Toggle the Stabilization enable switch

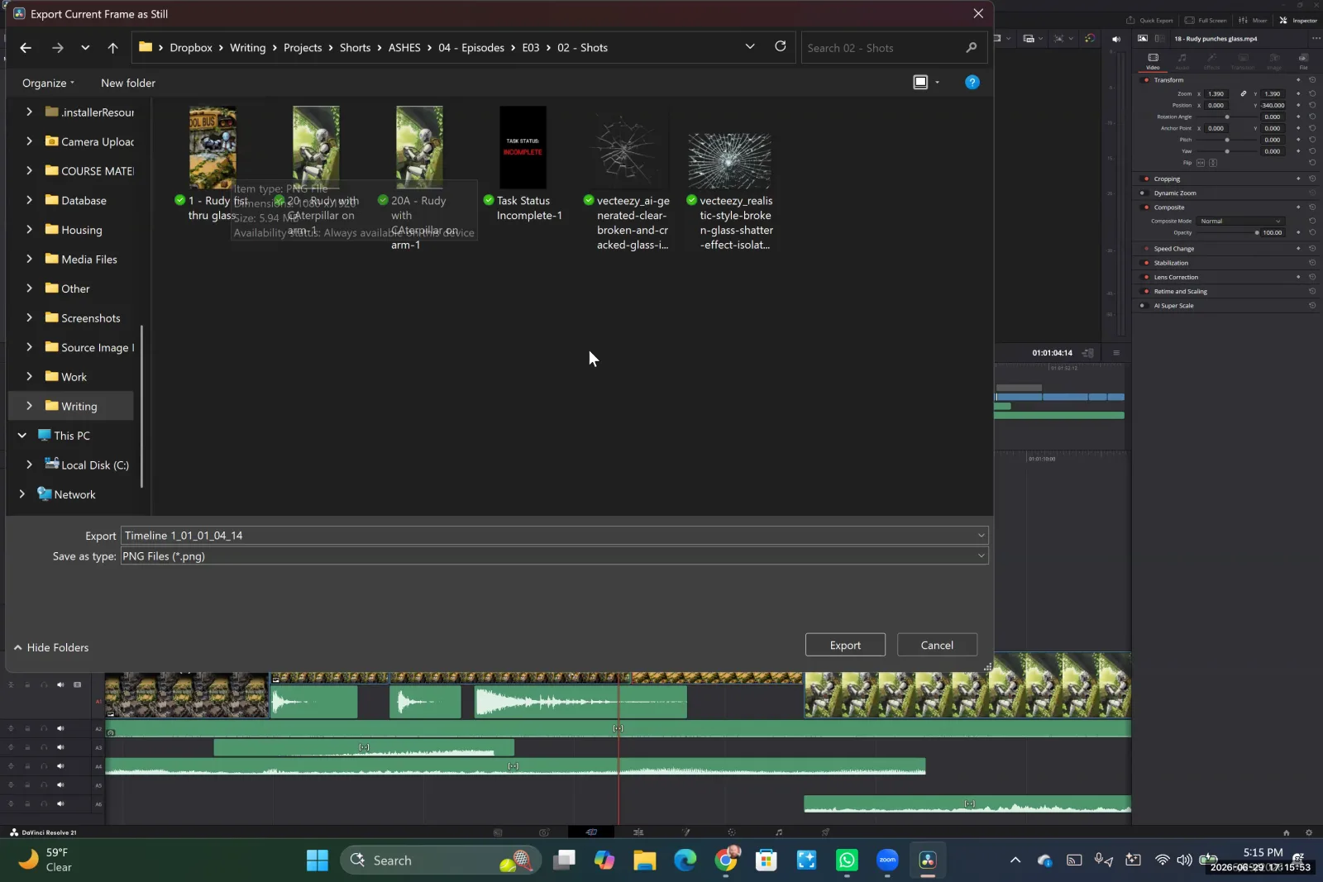[x=1146, y=263]
